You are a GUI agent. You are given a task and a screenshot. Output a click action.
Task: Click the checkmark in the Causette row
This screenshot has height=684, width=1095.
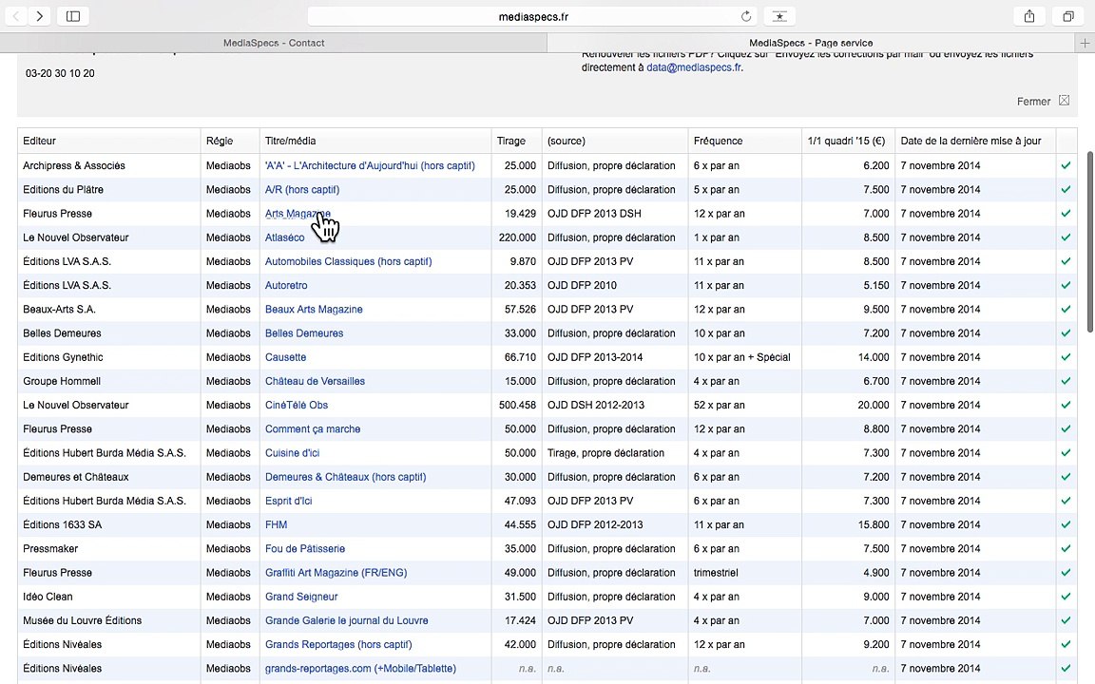[x=1066, y=357]
